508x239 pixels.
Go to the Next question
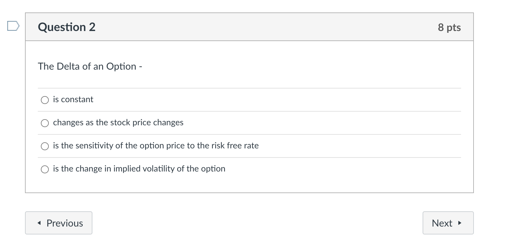[448, 223]
